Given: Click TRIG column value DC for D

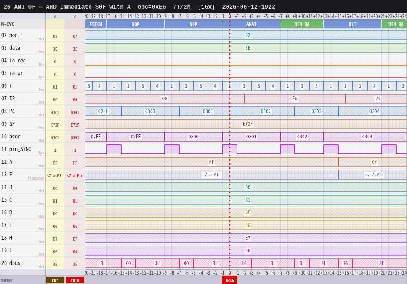Looking at the screenshot, I should 75,213.
